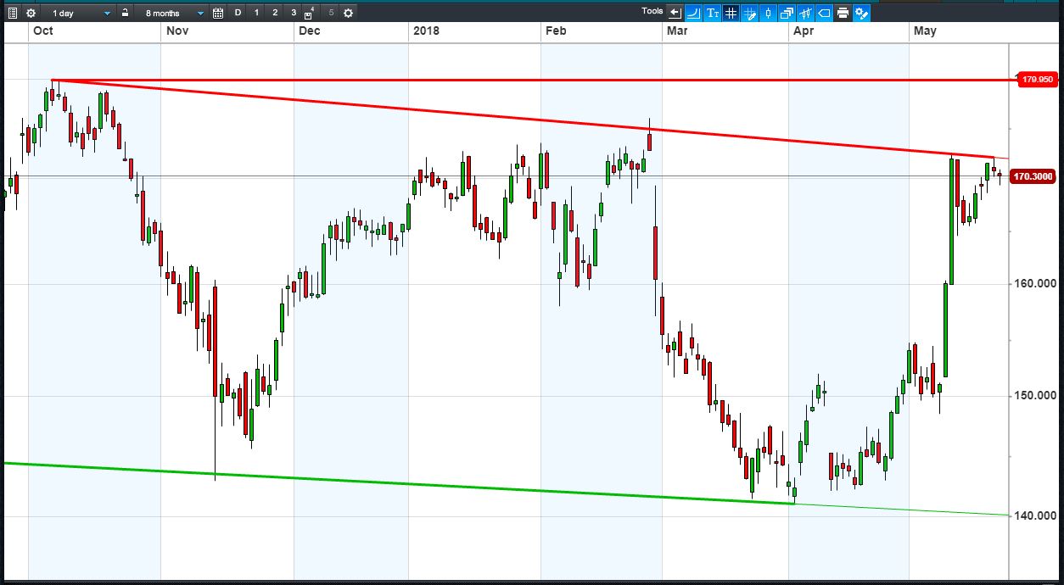Print the chart with printer icon

pyautogui.click(x=843, y=13)
